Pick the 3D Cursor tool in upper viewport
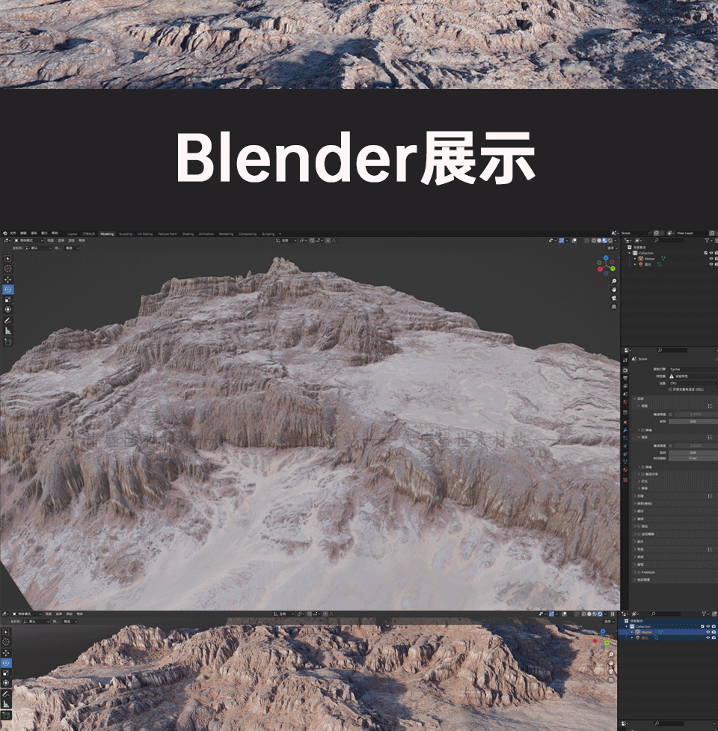The height and width of the screenshot is (731, 718). tap(8, 269)
